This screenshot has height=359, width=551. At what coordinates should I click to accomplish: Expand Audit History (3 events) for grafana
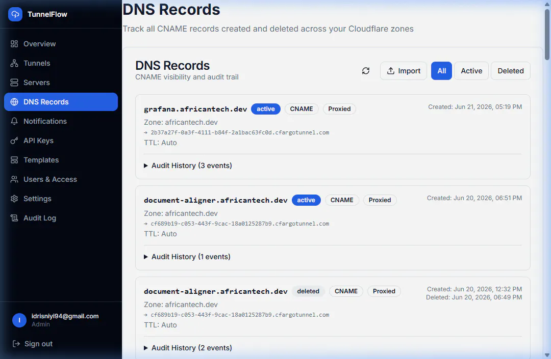188,165
